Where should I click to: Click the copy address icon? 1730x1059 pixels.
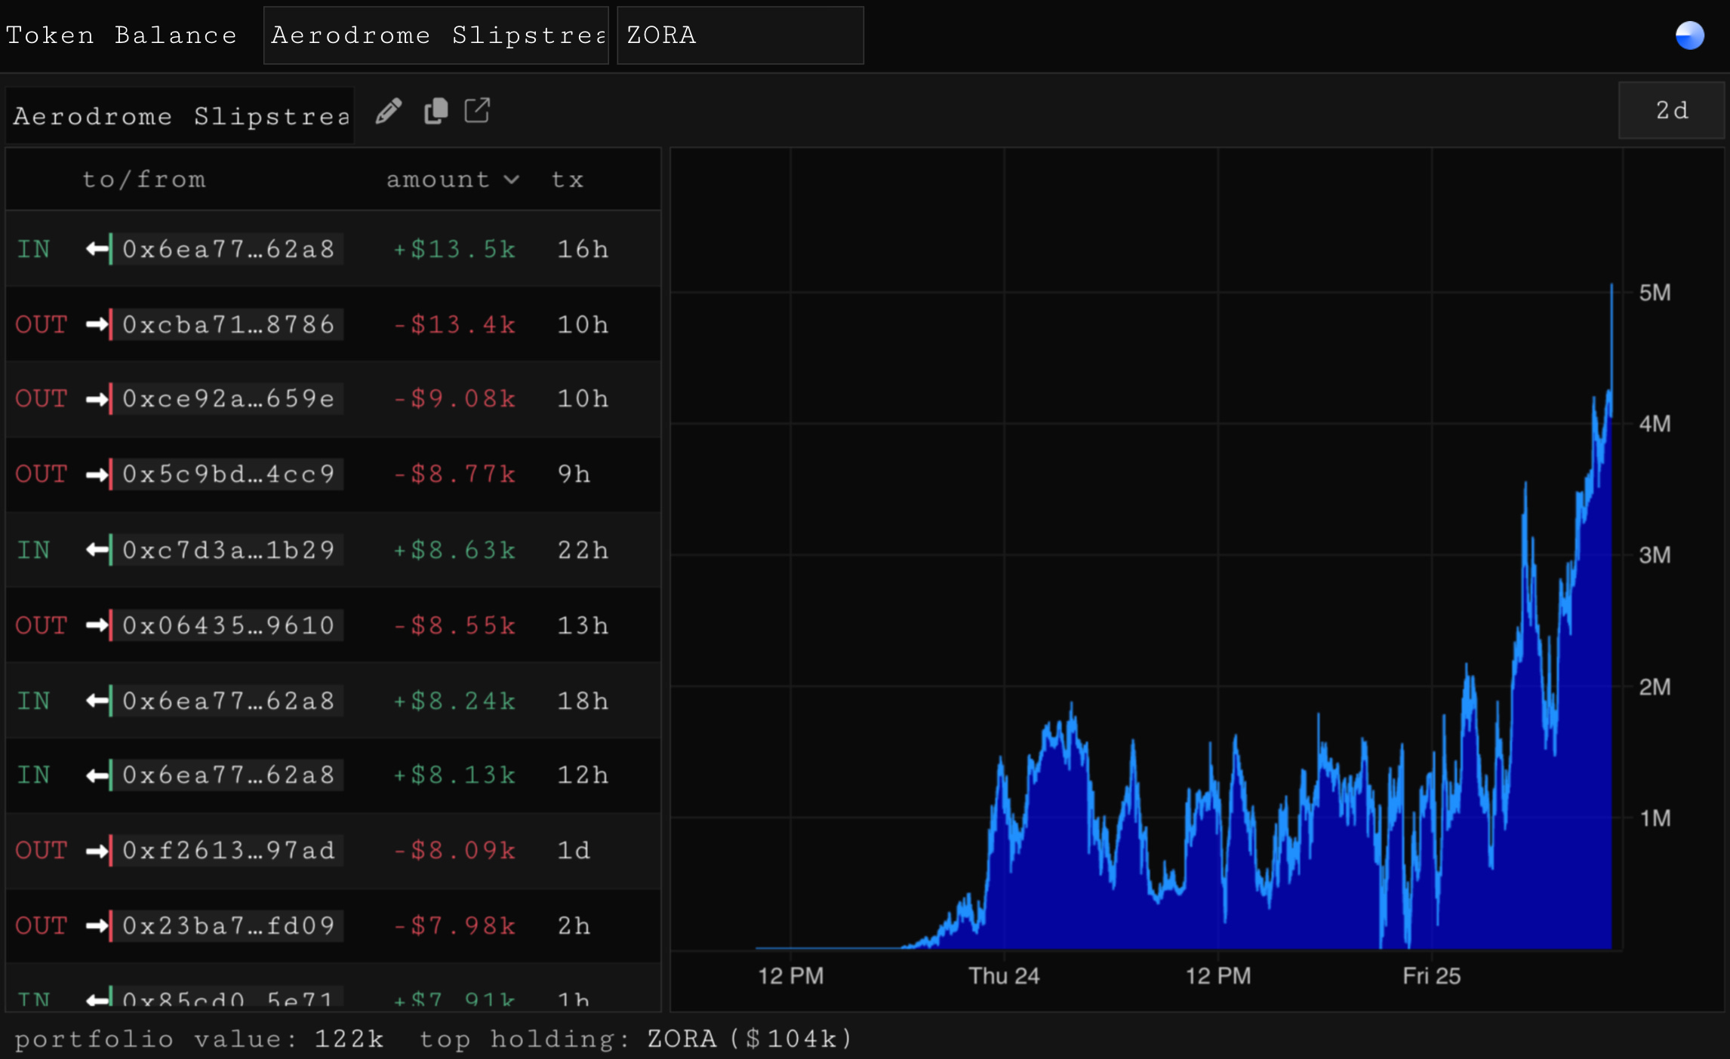click(436, 112)
